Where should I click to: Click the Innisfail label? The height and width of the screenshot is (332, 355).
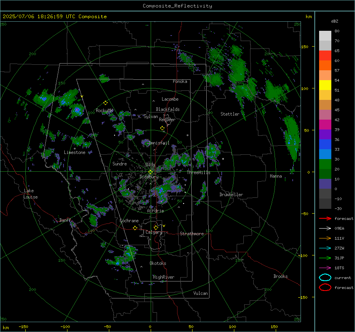click(x=159, y=143)
